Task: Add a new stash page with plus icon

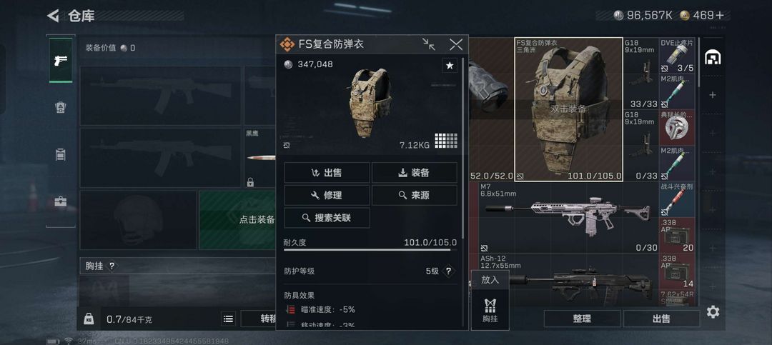Action: coord(713,95)
